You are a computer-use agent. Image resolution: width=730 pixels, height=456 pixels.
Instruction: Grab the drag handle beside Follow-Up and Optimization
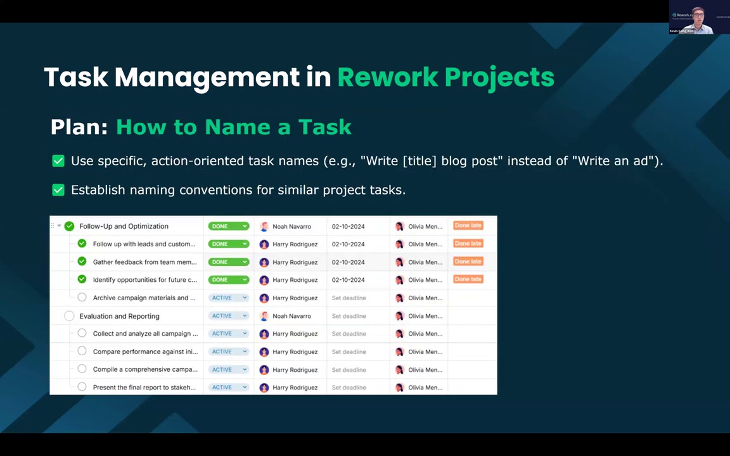coord(52,226)
